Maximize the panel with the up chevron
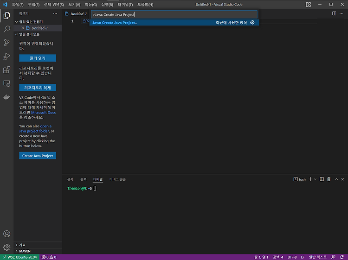The width and height of the screenshot is (348, 260). 336,179
